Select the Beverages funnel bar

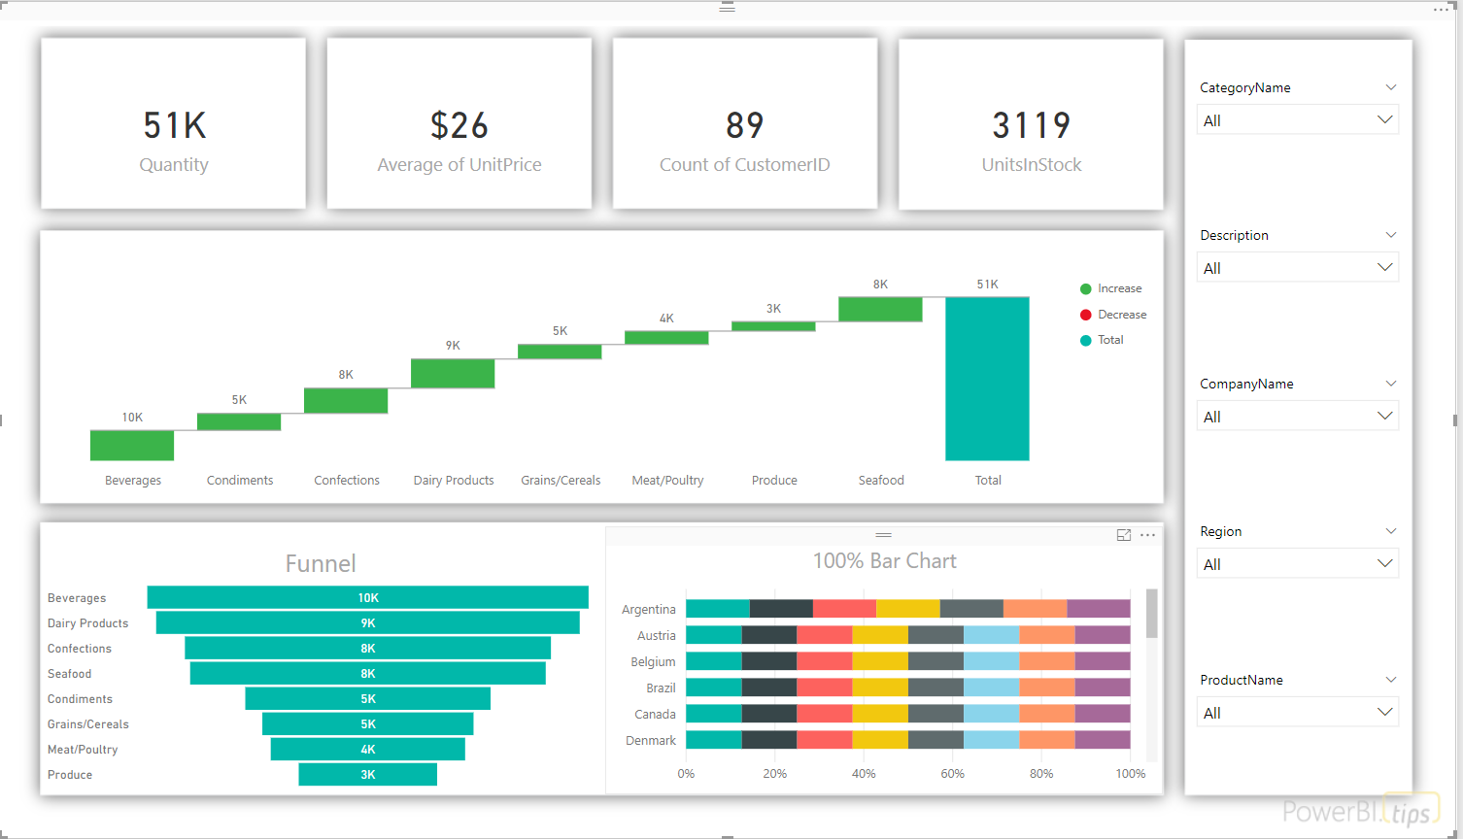[368, 597]
